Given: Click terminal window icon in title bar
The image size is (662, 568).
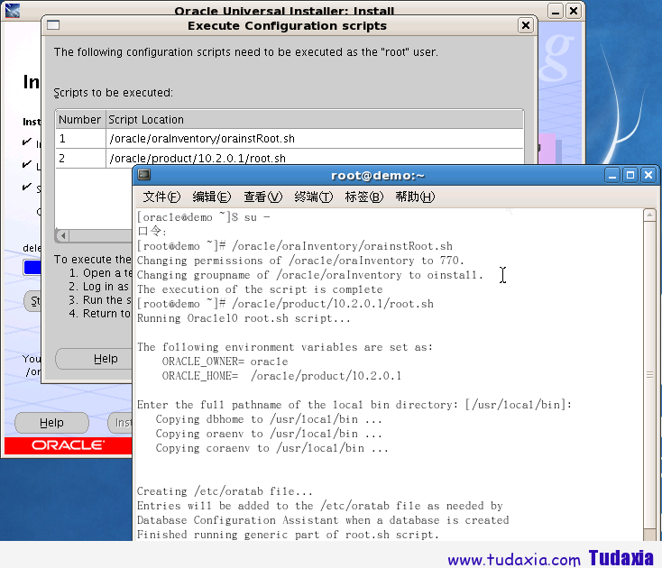Looking at the screenshot, I should 144,175.
